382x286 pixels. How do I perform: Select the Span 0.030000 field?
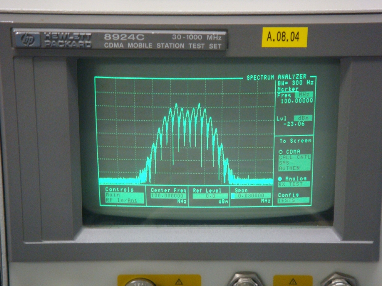click(x=251, y=196)
